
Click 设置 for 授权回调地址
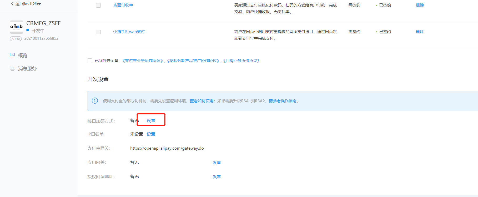click(x=217, y=177)
